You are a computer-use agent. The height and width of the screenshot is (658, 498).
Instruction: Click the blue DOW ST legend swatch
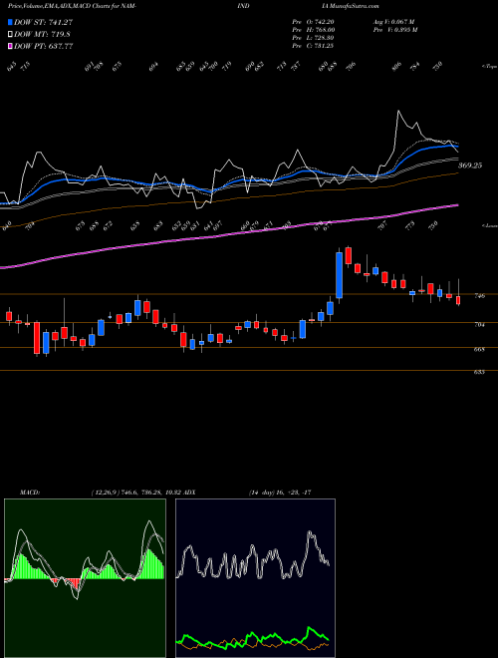(11, 22)
